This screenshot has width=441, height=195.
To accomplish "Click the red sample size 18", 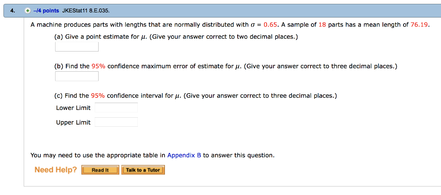I will [x=322, y=24].
